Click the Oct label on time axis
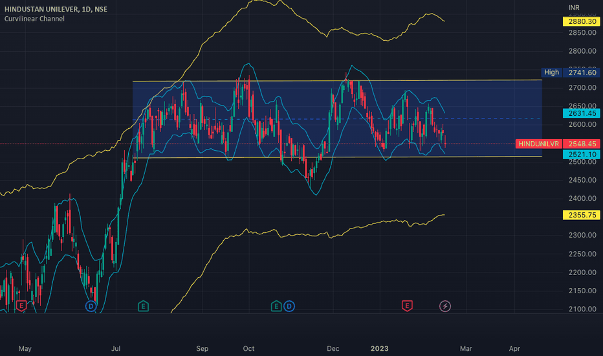The width and height of the screenshot is (603, 356). click(249, 348)
